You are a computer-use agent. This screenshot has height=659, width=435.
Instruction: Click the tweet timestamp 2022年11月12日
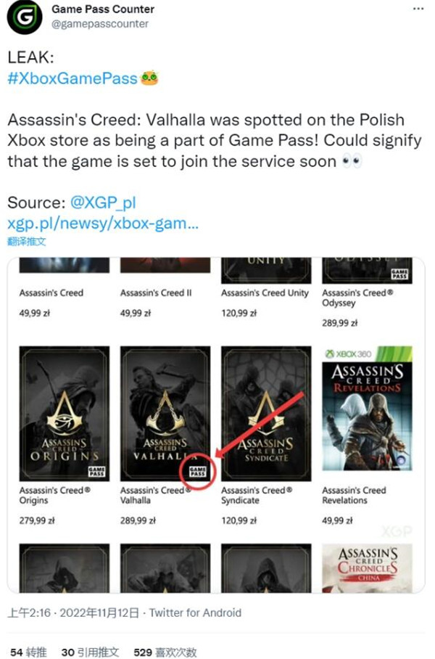99,613
